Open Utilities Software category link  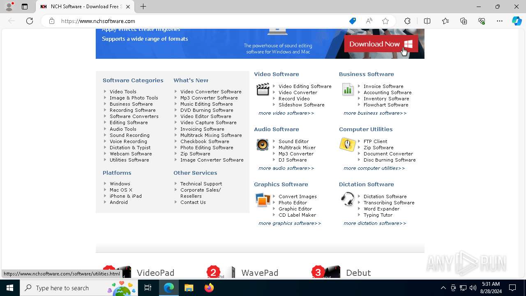pyautogui.click(x=129, y=160)
